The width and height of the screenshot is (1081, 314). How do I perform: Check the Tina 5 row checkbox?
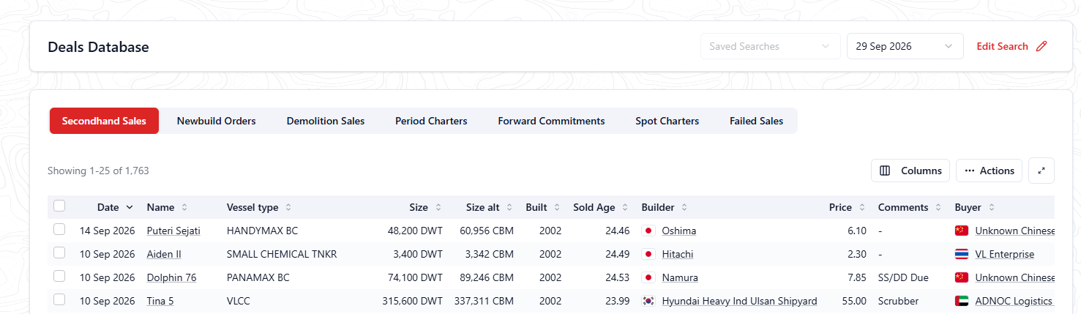pos(59,299)
